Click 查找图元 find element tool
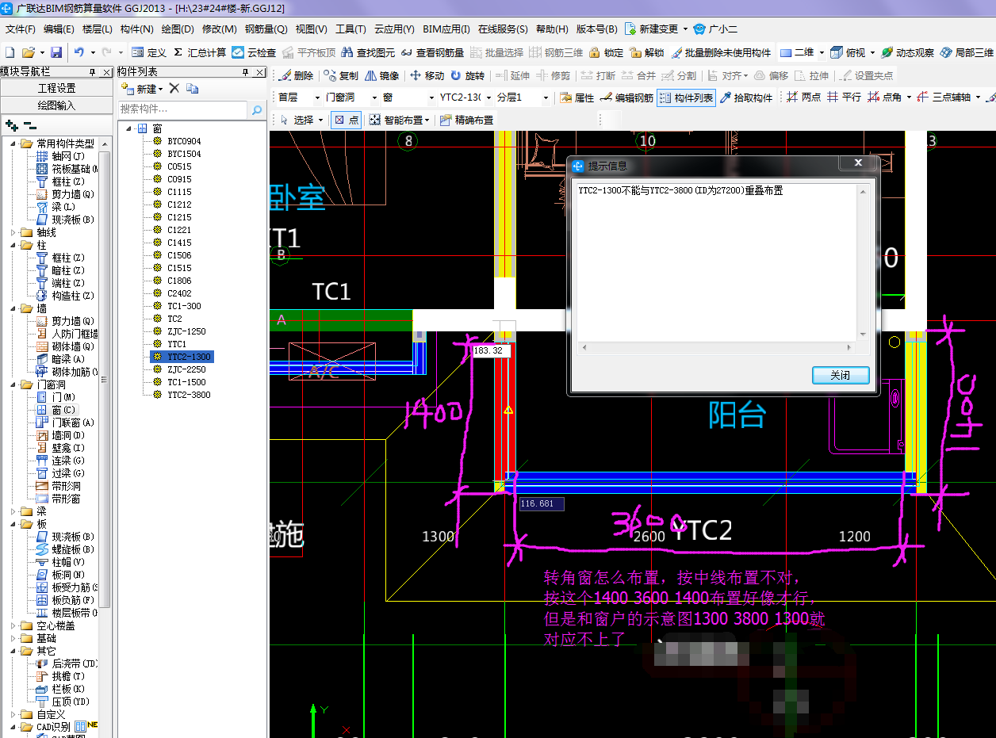 coord(368,52)
